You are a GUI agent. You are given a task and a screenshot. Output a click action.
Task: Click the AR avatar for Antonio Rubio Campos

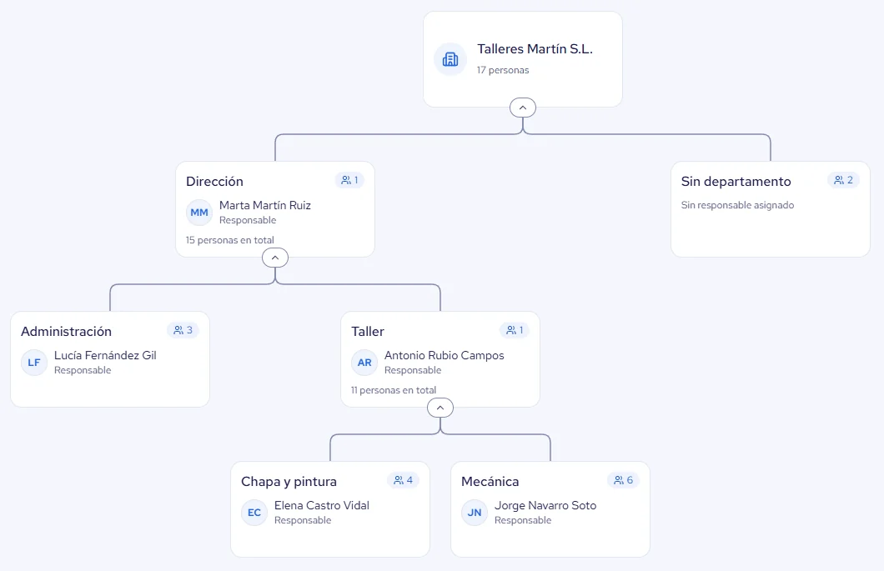[364, 363]
